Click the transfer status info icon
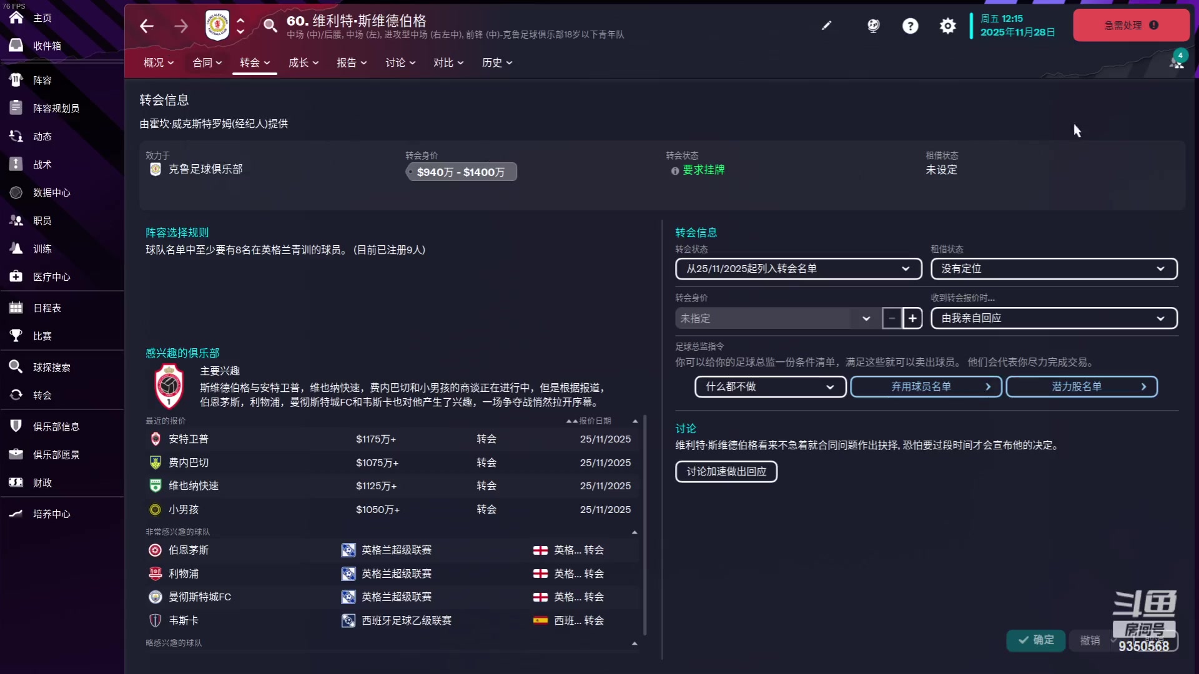The height and width of the screenshot is (674, 1199). tap(674, 170)
